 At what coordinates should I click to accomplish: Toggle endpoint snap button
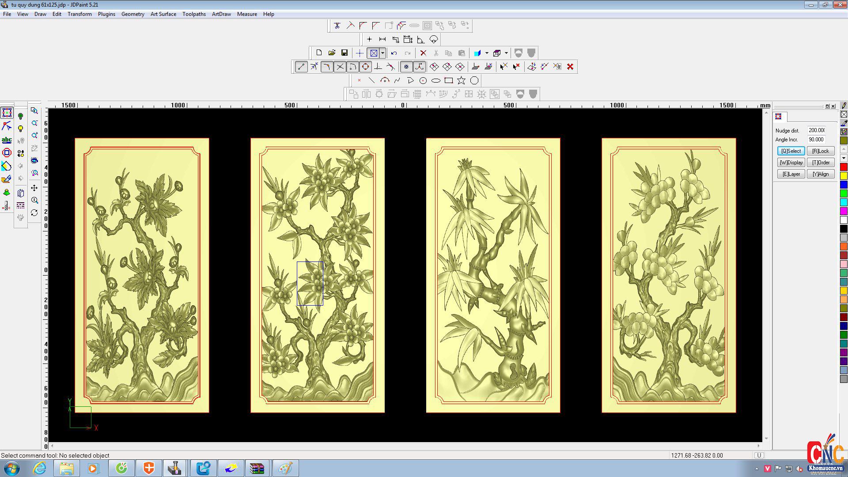coord(301,67)
